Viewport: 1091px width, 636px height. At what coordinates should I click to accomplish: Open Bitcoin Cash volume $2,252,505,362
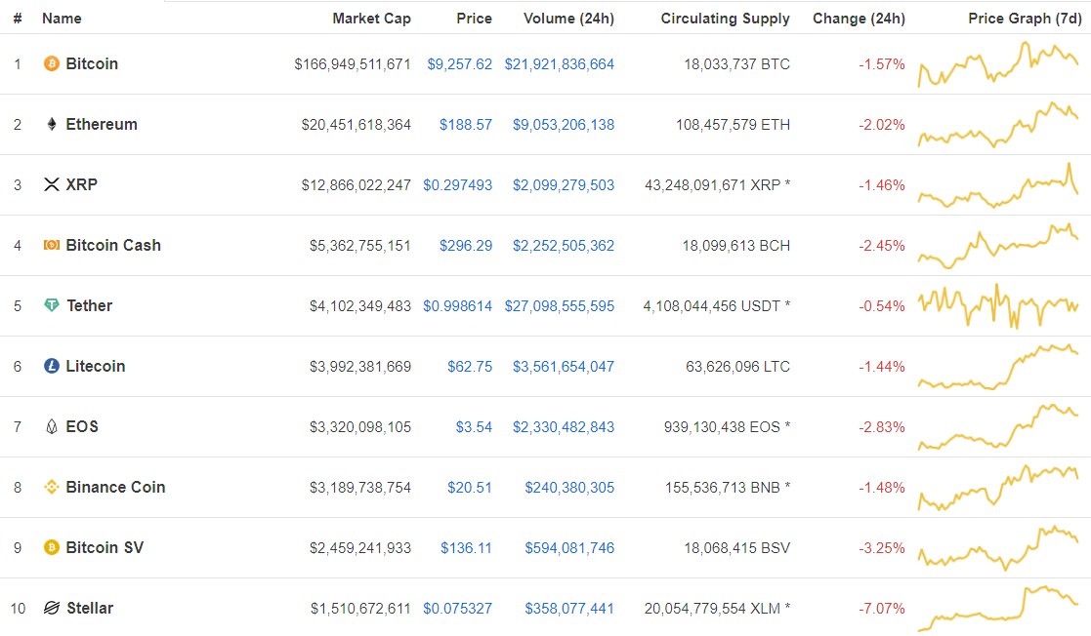point(564,246)
